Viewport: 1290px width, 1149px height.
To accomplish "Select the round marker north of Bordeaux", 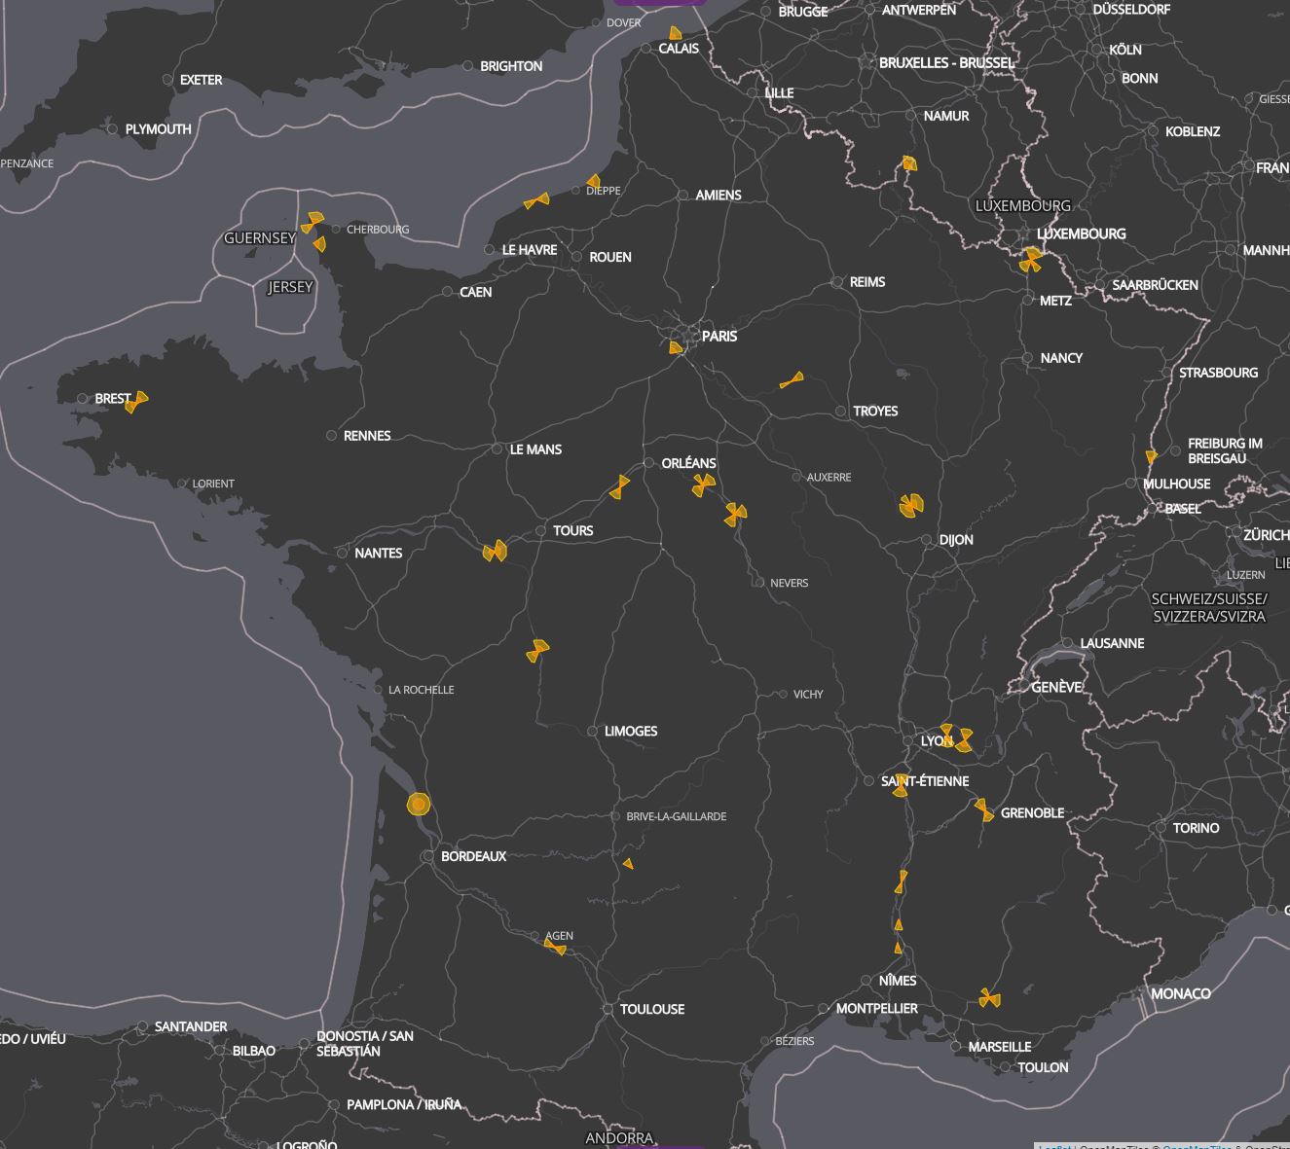I will coord(419,804).
